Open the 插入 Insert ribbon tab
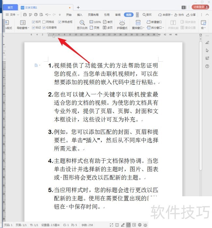Screen dimensions: 212x228 pos(80,15)
